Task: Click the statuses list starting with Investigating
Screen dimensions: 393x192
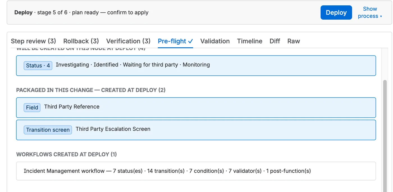Action: (133, 65)
